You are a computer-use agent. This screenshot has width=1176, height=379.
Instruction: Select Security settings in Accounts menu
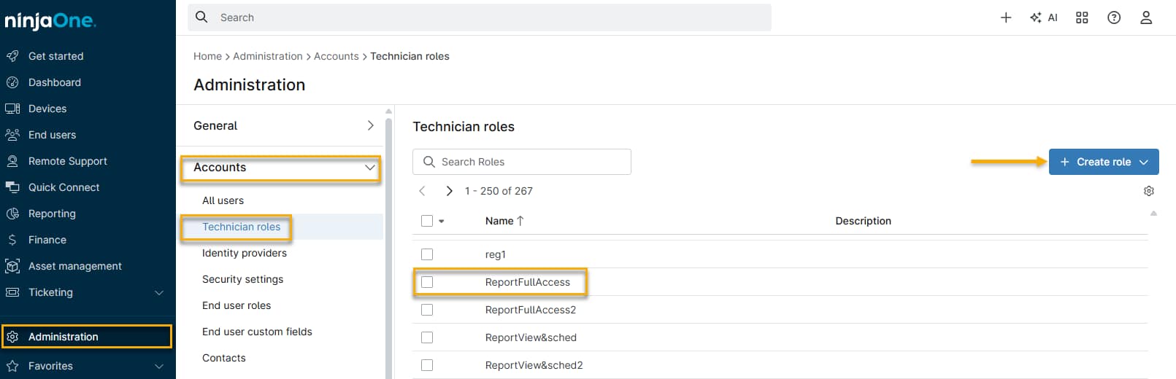242,279
